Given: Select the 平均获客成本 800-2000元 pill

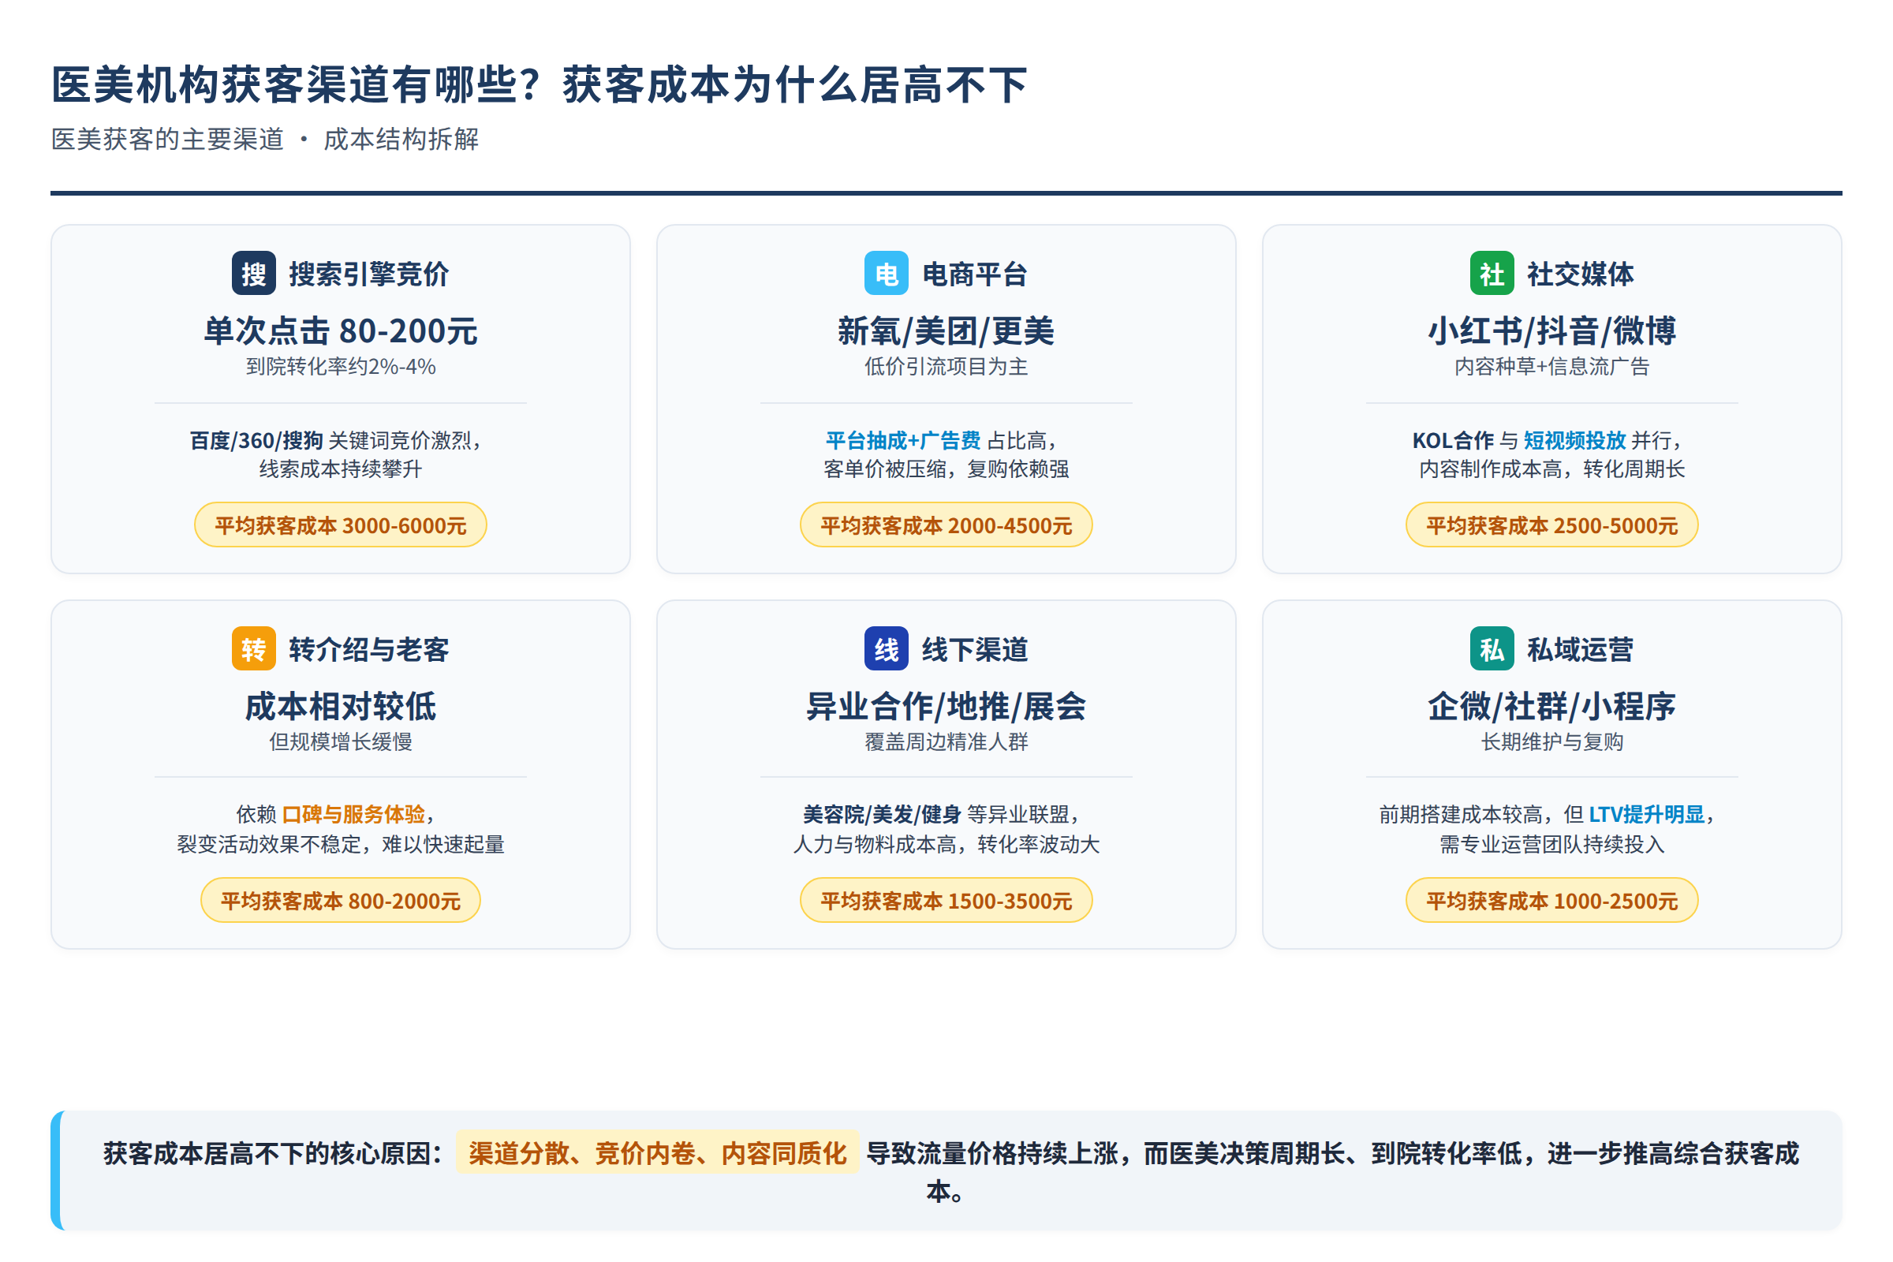Looking at the screenshot, I should (341, 900).
